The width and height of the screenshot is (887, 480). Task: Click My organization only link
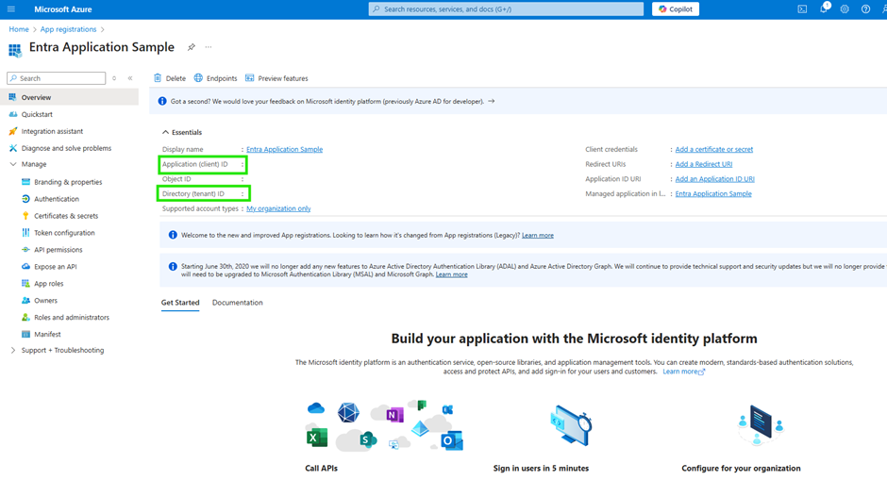click(x=278, y=208)
